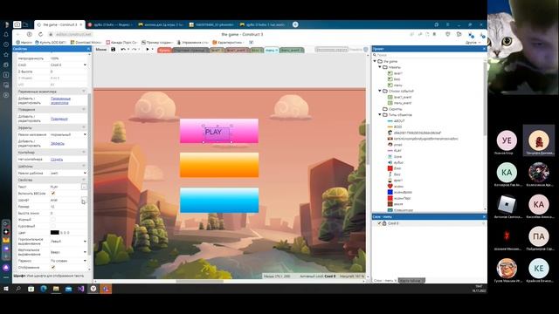Select the Score text object in project tree

(x=397, y=157)
